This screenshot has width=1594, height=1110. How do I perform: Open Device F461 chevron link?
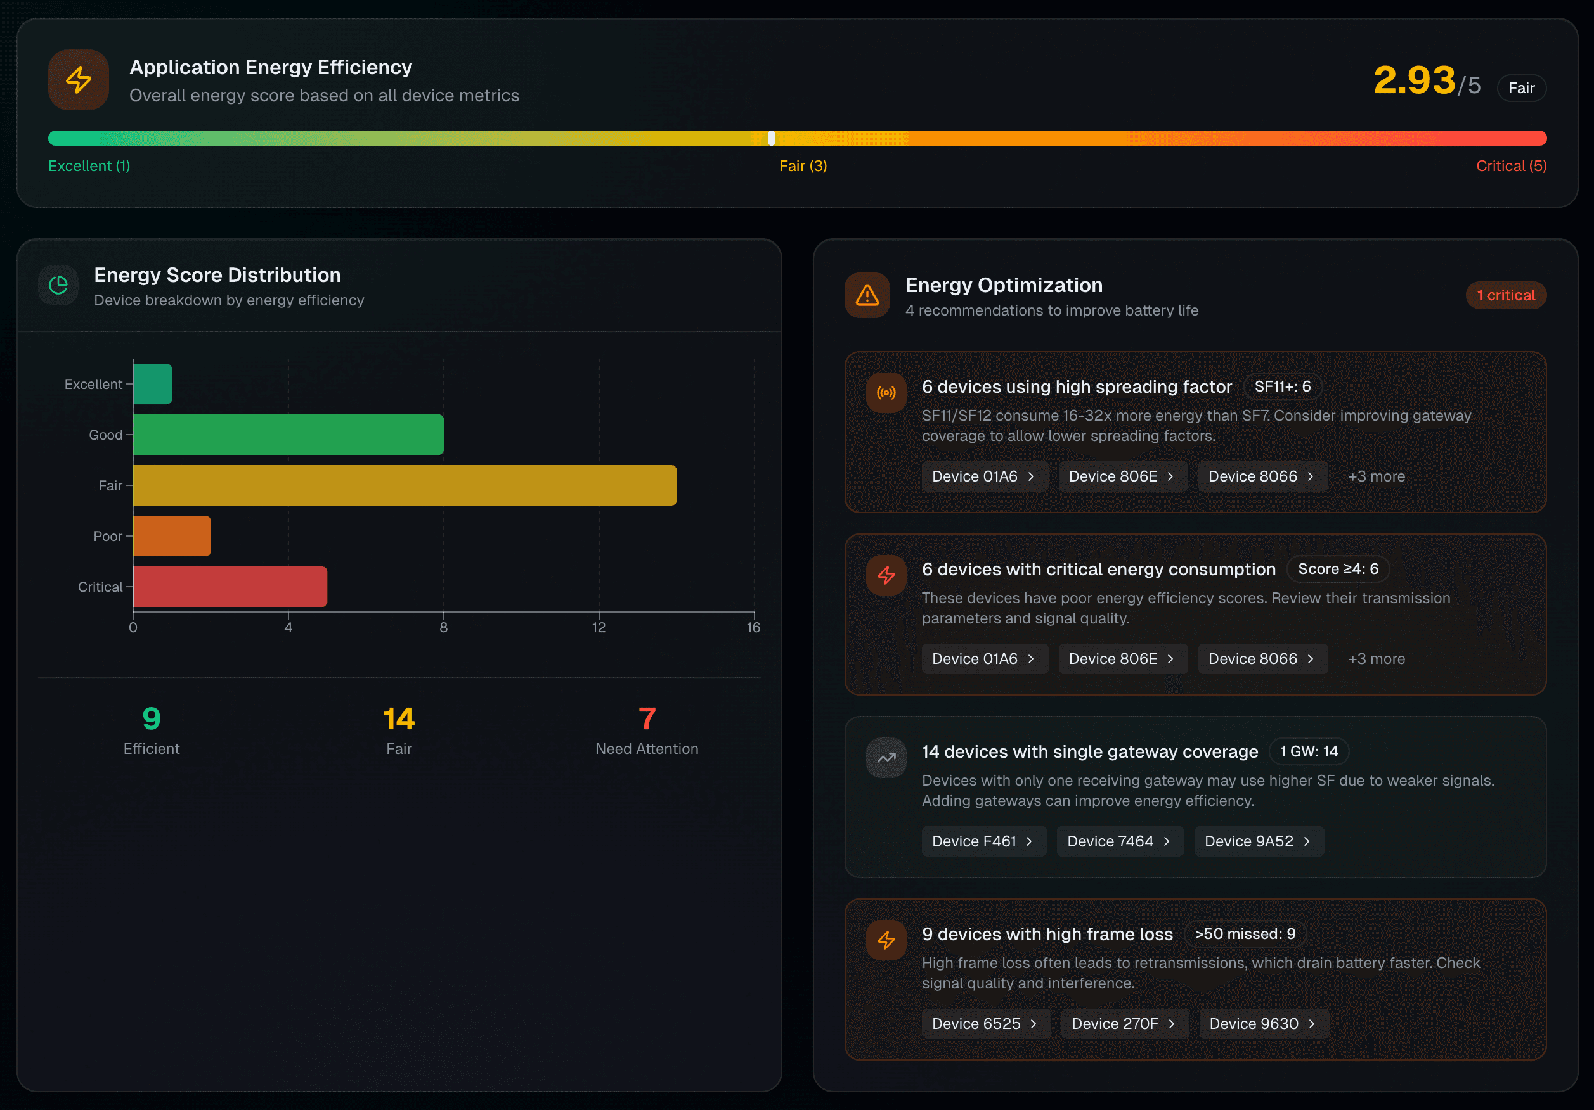tap(1029, 841)
